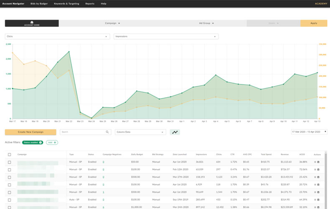Image resolution: width=330 pixels, height=209 pixels.
Task: Pause the Auto - SP campaign
Action: click(315, 200)
